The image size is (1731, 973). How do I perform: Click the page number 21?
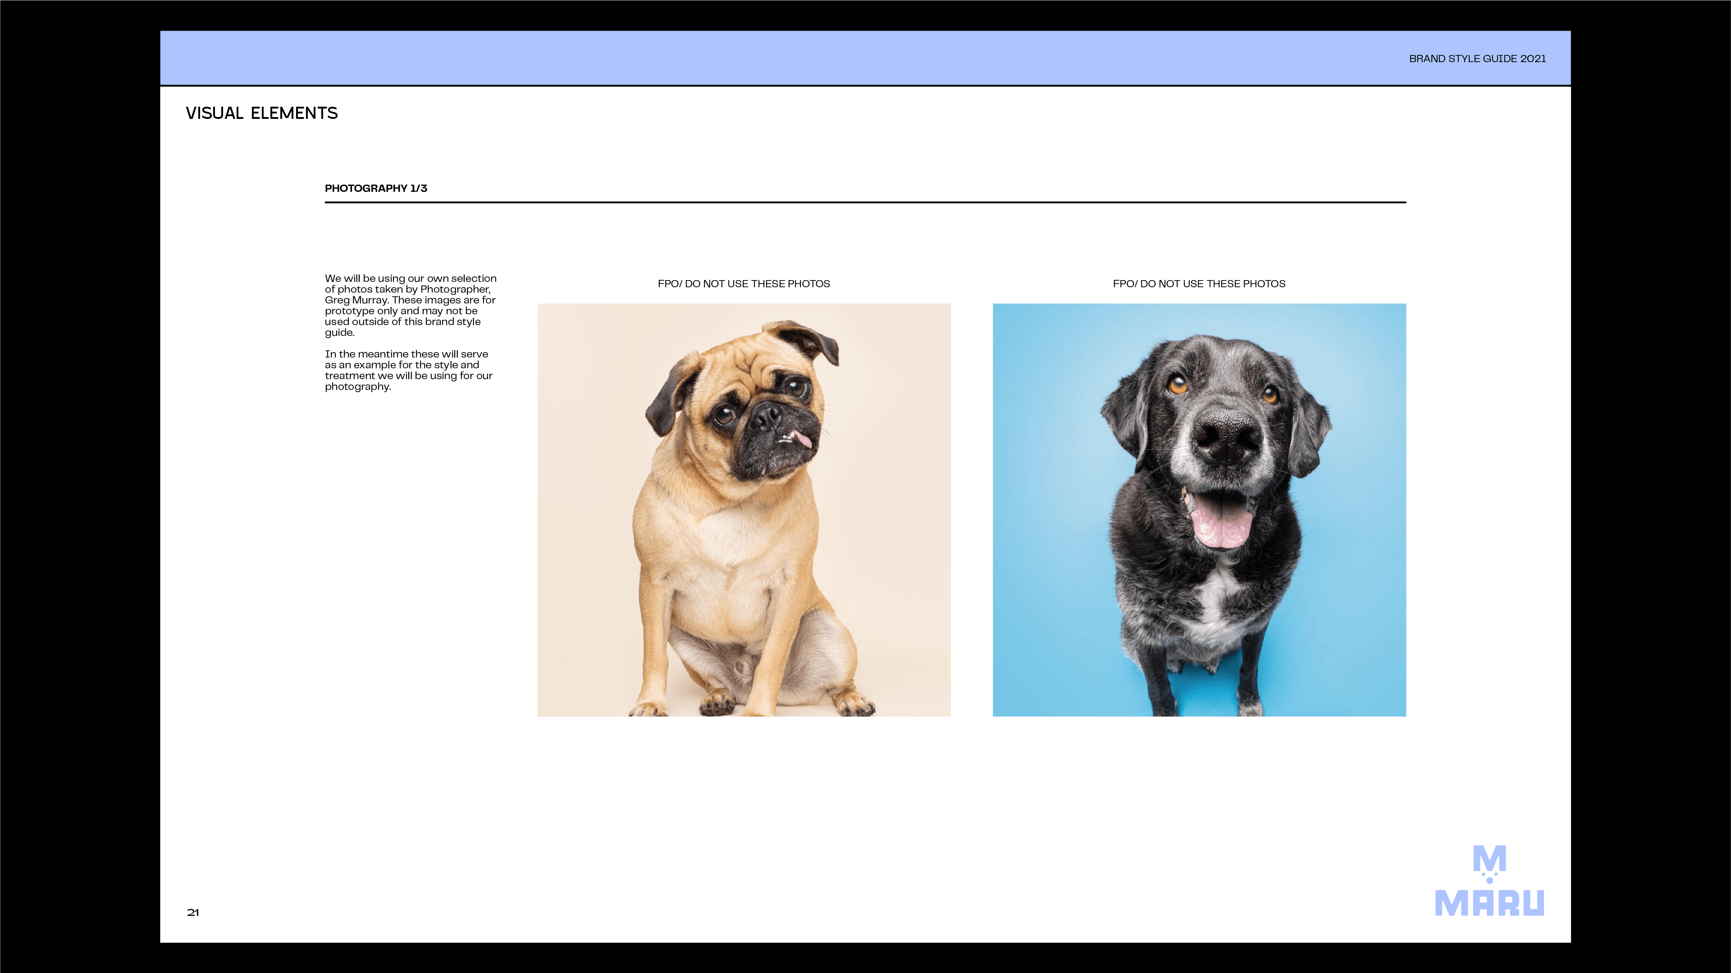[193, 913]
